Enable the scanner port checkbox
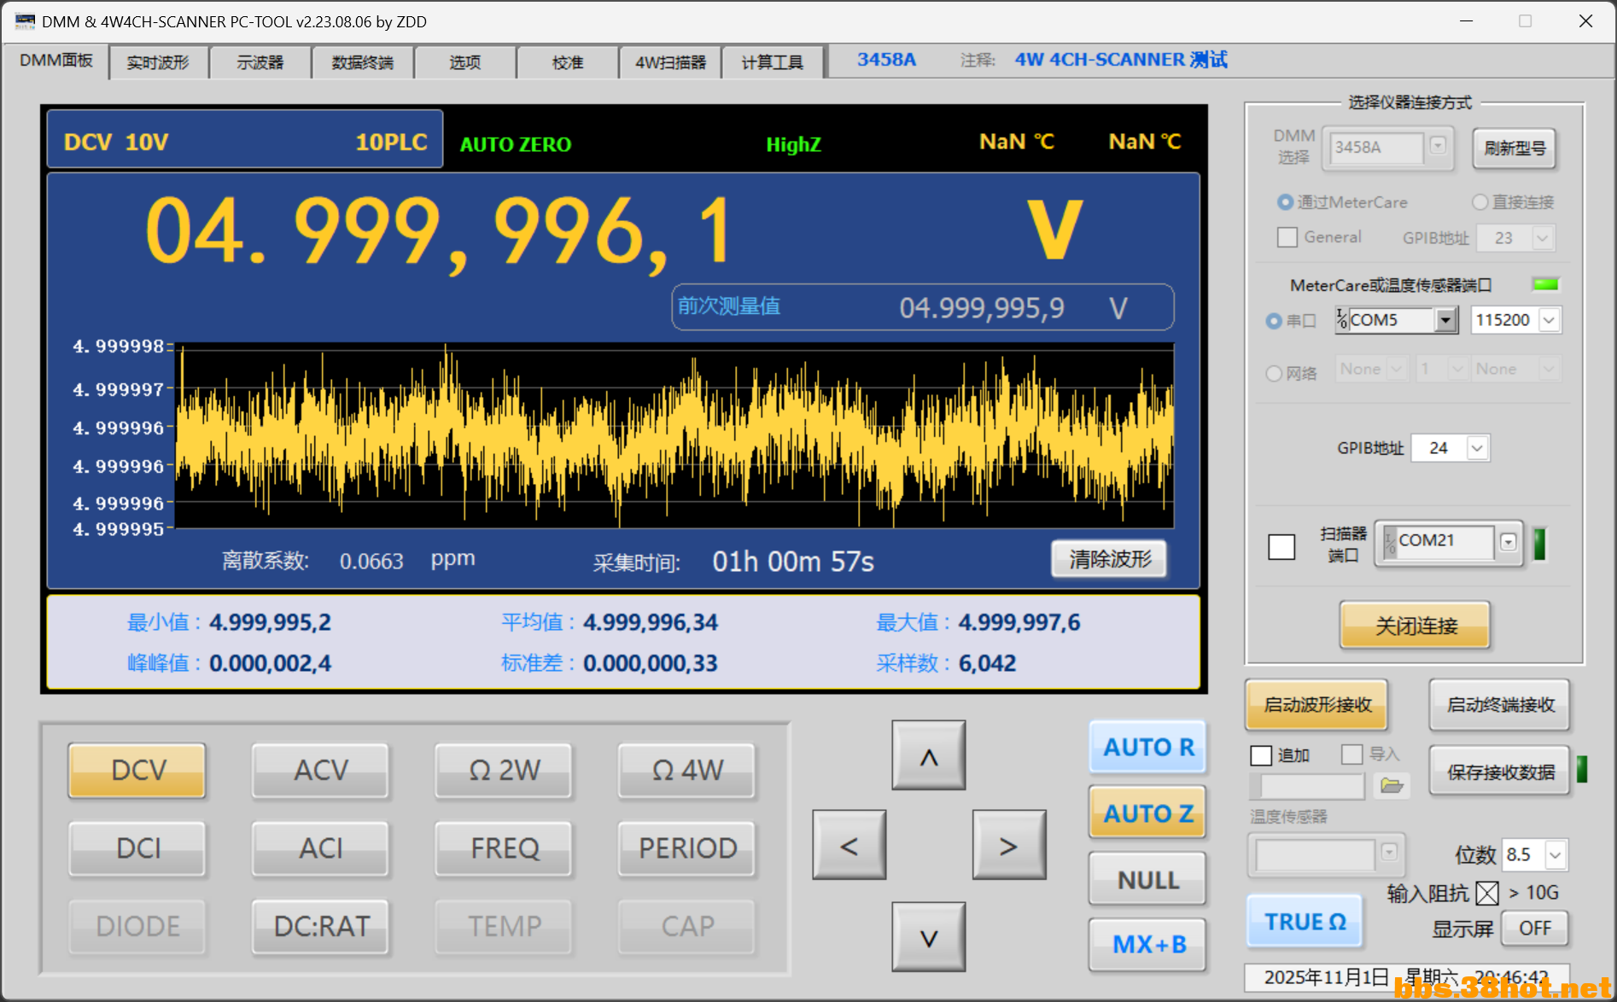The width and height of the screenshot is (1617, 1002). (x=1281, y=546)
